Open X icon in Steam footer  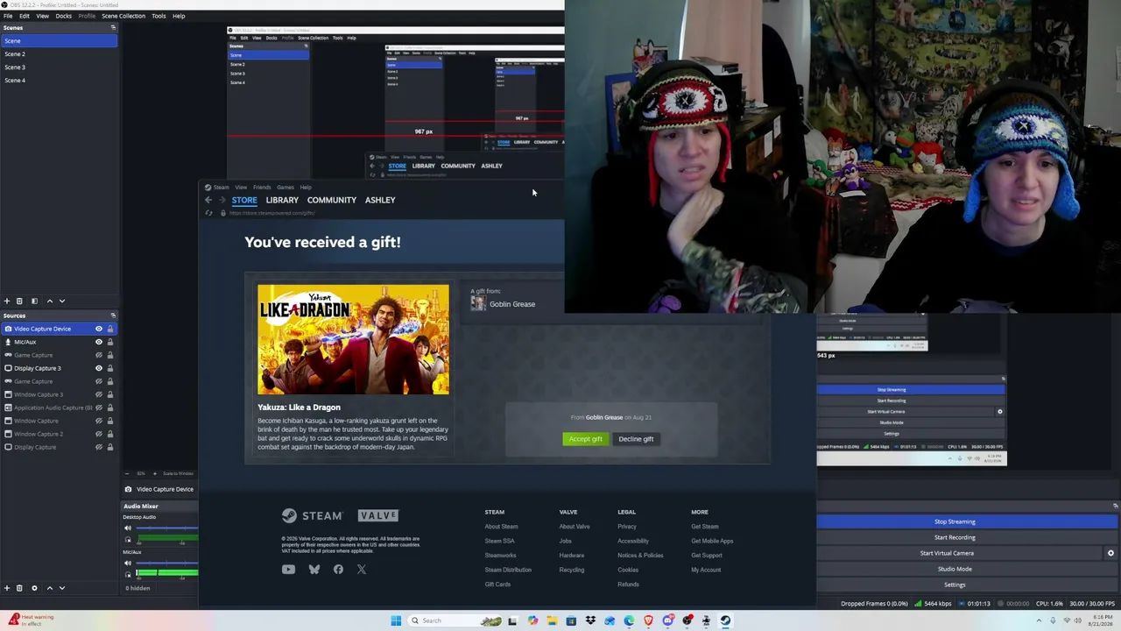pyautogui.click(x=362, y=570)
